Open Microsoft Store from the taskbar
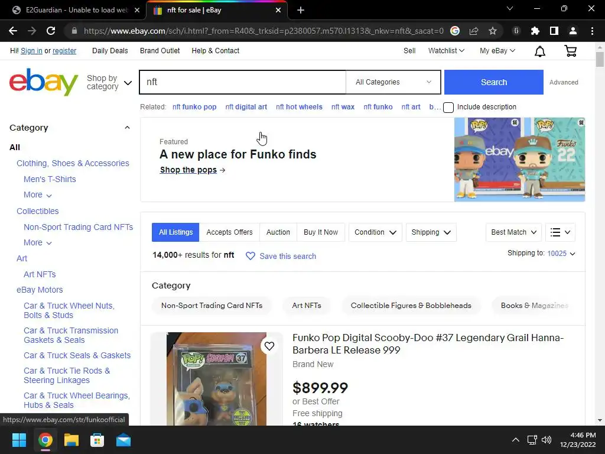This screenshot has width=605, height=454. [x=97, y=440]
